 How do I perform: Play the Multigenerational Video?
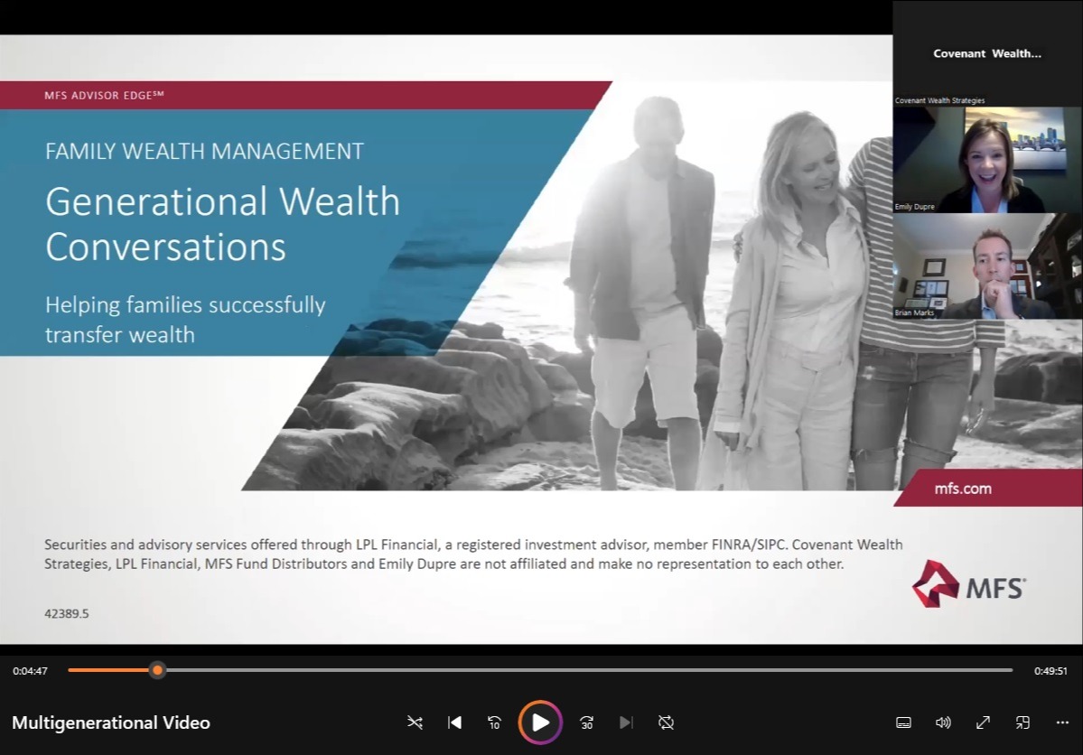[540, 722]
